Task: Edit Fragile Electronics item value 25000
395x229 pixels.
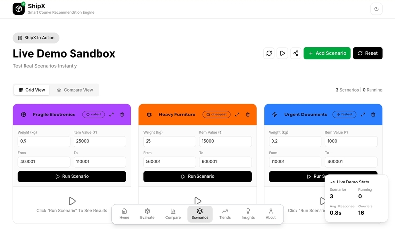Action: 100,141
